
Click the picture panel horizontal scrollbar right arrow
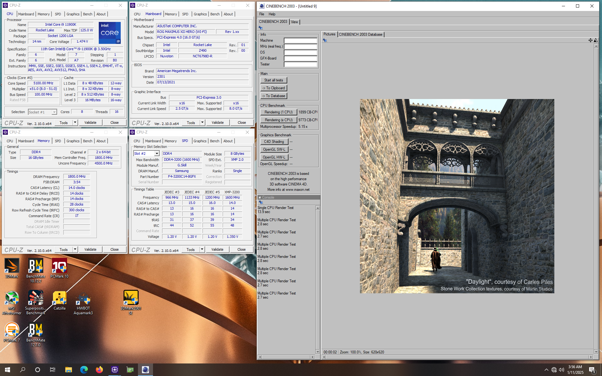(x=591, y=357)
